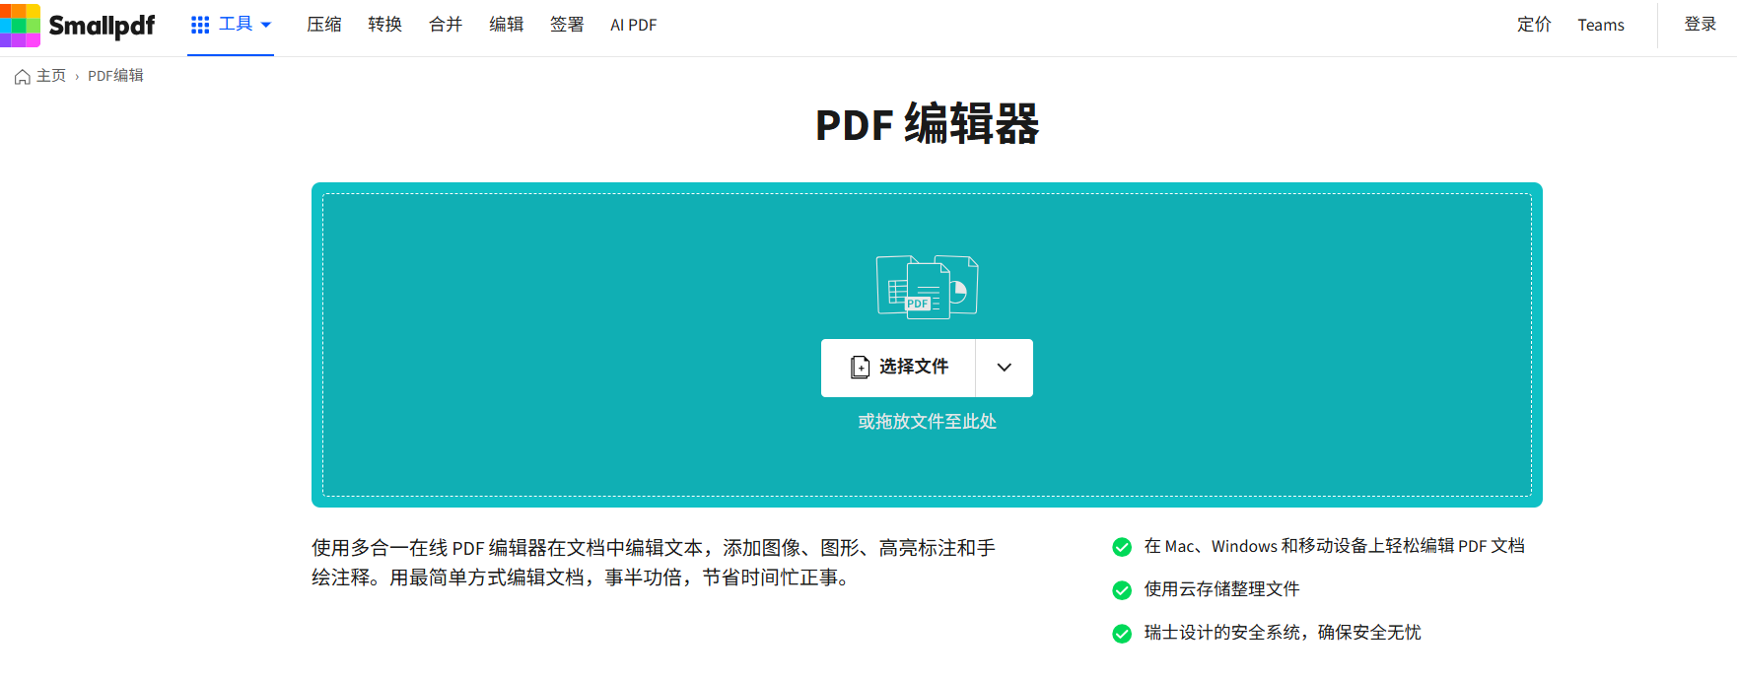Screen dimensions: 1737x680
Task: Open the 转换 menu item
Action: click(x=385, y=25)
